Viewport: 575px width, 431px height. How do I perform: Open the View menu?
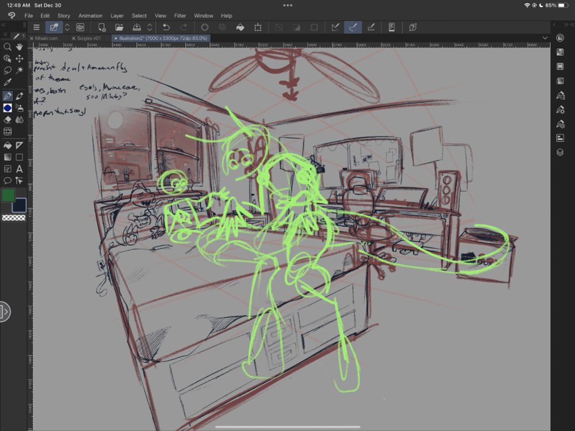click(x=160, y=16)
